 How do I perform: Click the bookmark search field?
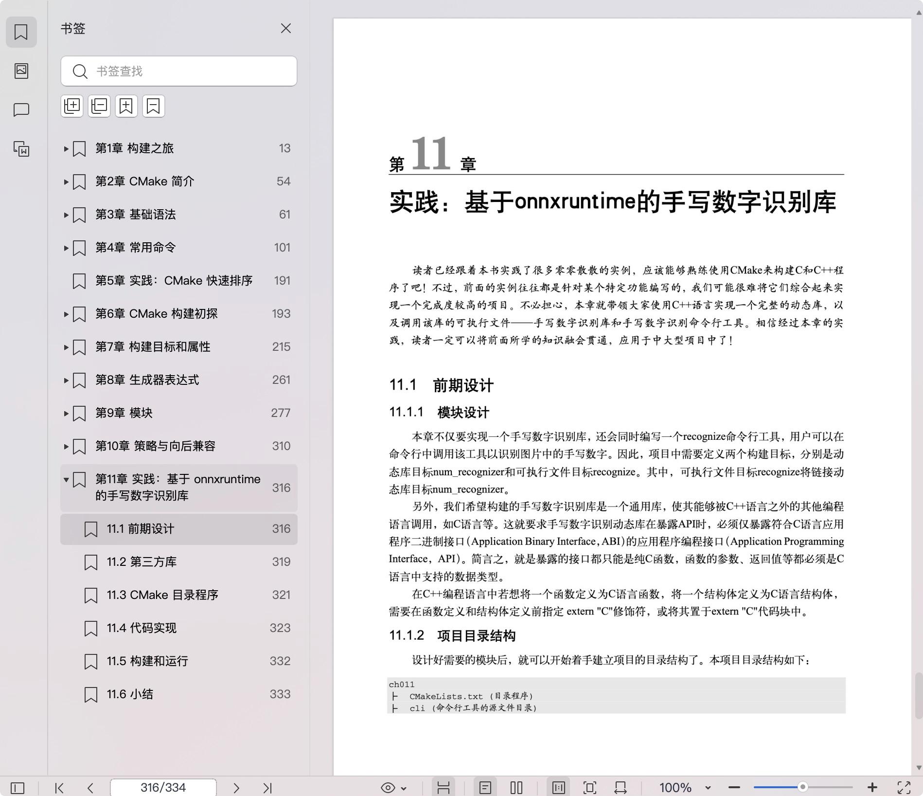click(179, 71)
